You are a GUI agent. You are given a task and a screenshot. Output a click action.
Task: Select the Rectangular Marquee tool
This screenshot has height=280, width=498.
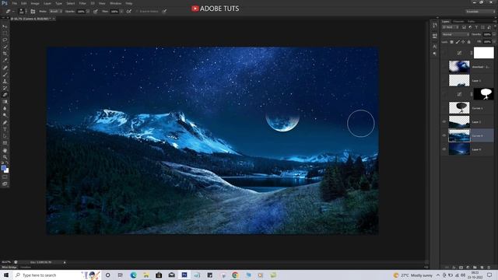click(5, 33)
